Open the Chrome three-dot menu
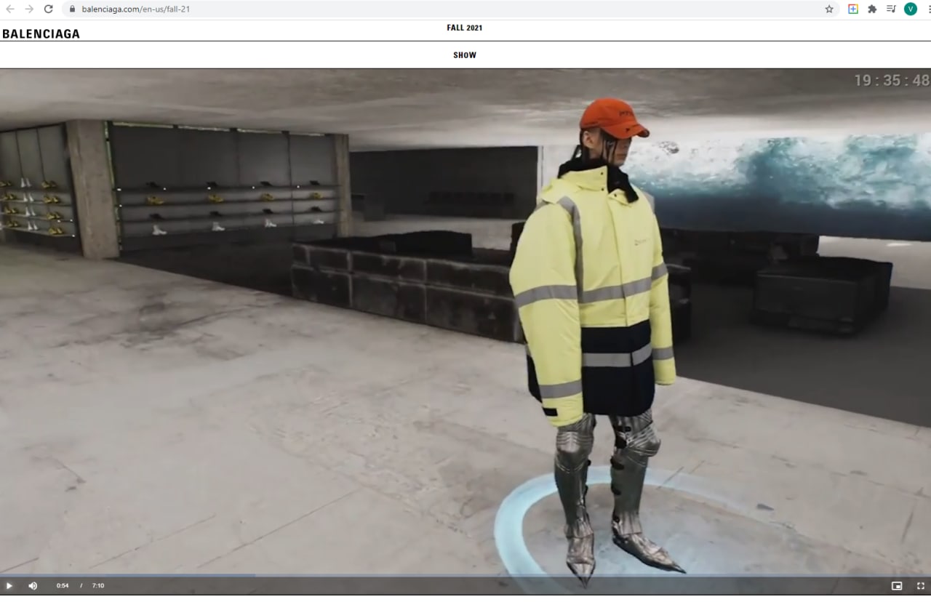This screenshot has width=931, height=602. click(x=928, y=9)
